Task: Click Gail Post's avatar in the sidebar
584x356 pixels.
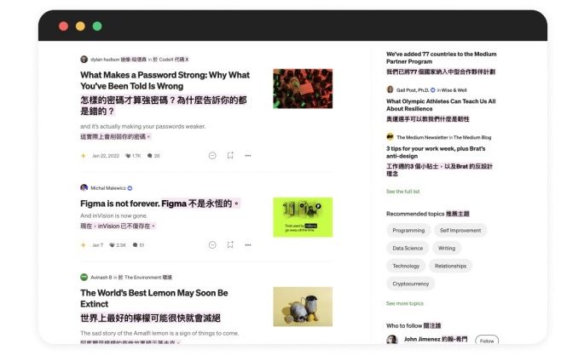Action: (x=390, y=89)
